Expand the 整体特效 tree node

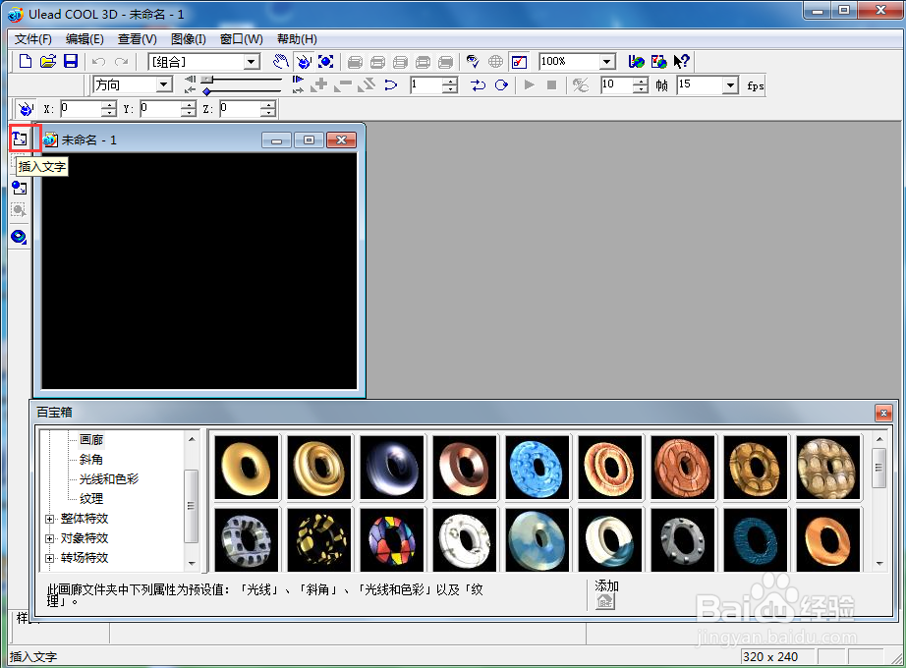point(50,519)
